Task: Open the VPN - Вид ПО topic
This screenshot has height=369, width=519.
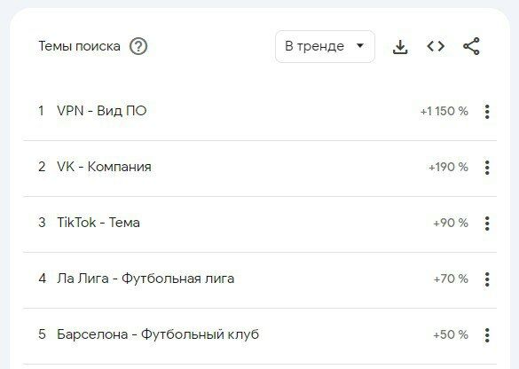Action: click(102, 111)
